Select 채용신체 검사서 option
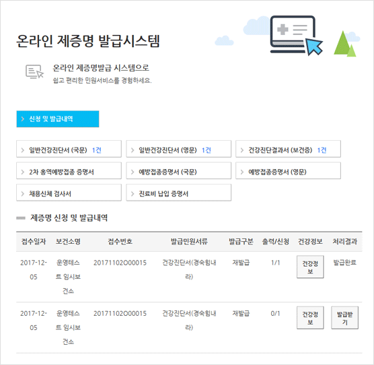Viewport: 374px width, 365px height. pos(69,193)
